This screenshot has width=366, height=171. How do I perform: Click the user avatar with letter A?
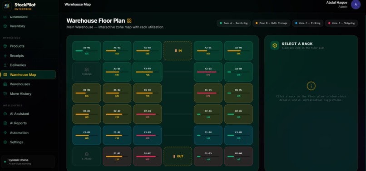pos(356,4)
